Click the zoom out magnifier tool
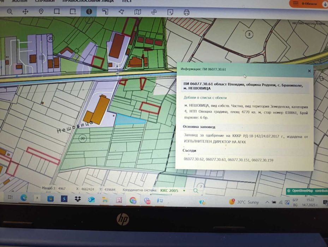Viewport: 328px width, 247px height. point(10,12)
